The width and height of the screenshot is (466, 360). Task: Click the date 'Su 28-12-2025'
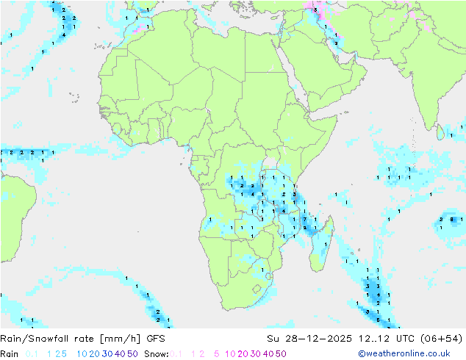click(x=309, y=339)
